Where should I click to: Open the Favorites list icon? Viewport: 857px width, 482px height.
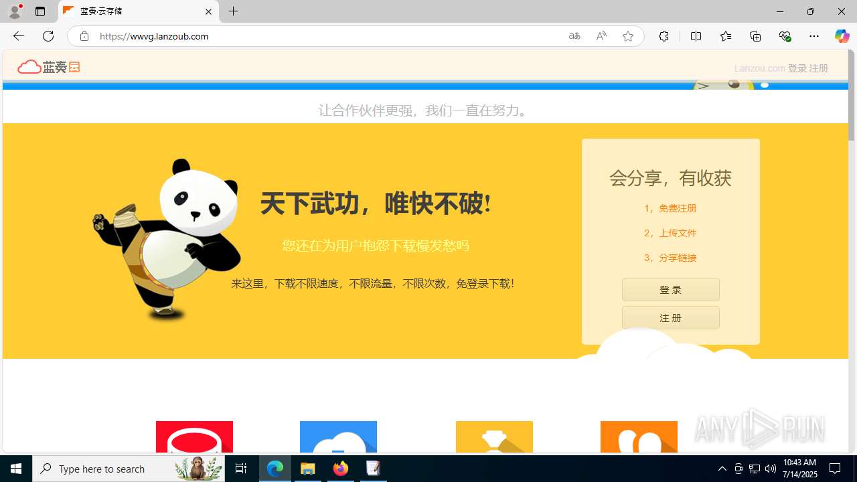pyautogui.click(x=725, y=36)
